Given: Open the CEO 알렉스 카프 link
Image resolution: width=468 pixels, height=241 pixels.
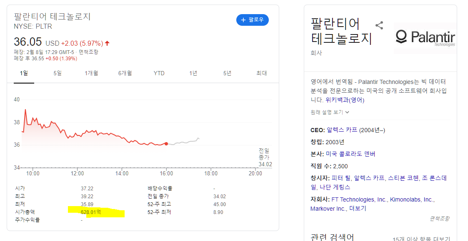Looking at the screenshot, I should pyautogui.click(x=342, y=130).
